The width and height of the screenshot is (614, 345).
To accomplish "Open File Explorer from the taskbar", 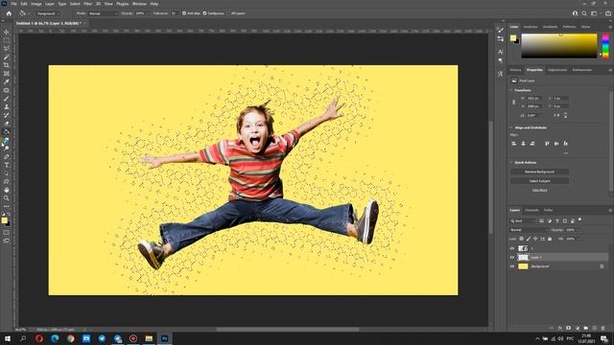I will [x=149, y=338].
